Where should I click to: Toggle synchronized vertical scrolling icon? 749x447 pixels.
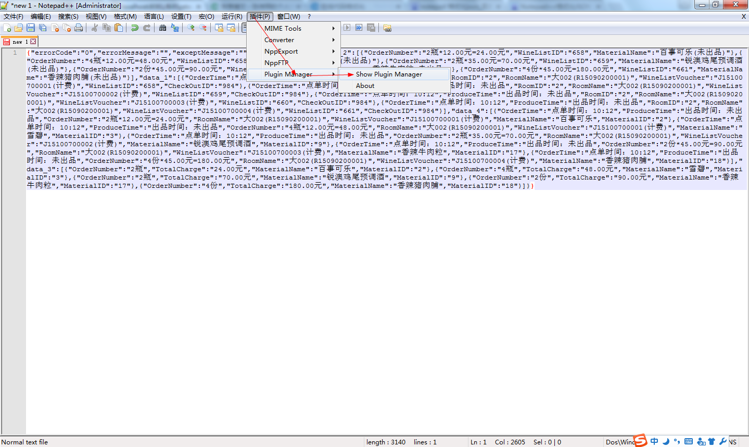pyautogui.click(x=219, y=28)
